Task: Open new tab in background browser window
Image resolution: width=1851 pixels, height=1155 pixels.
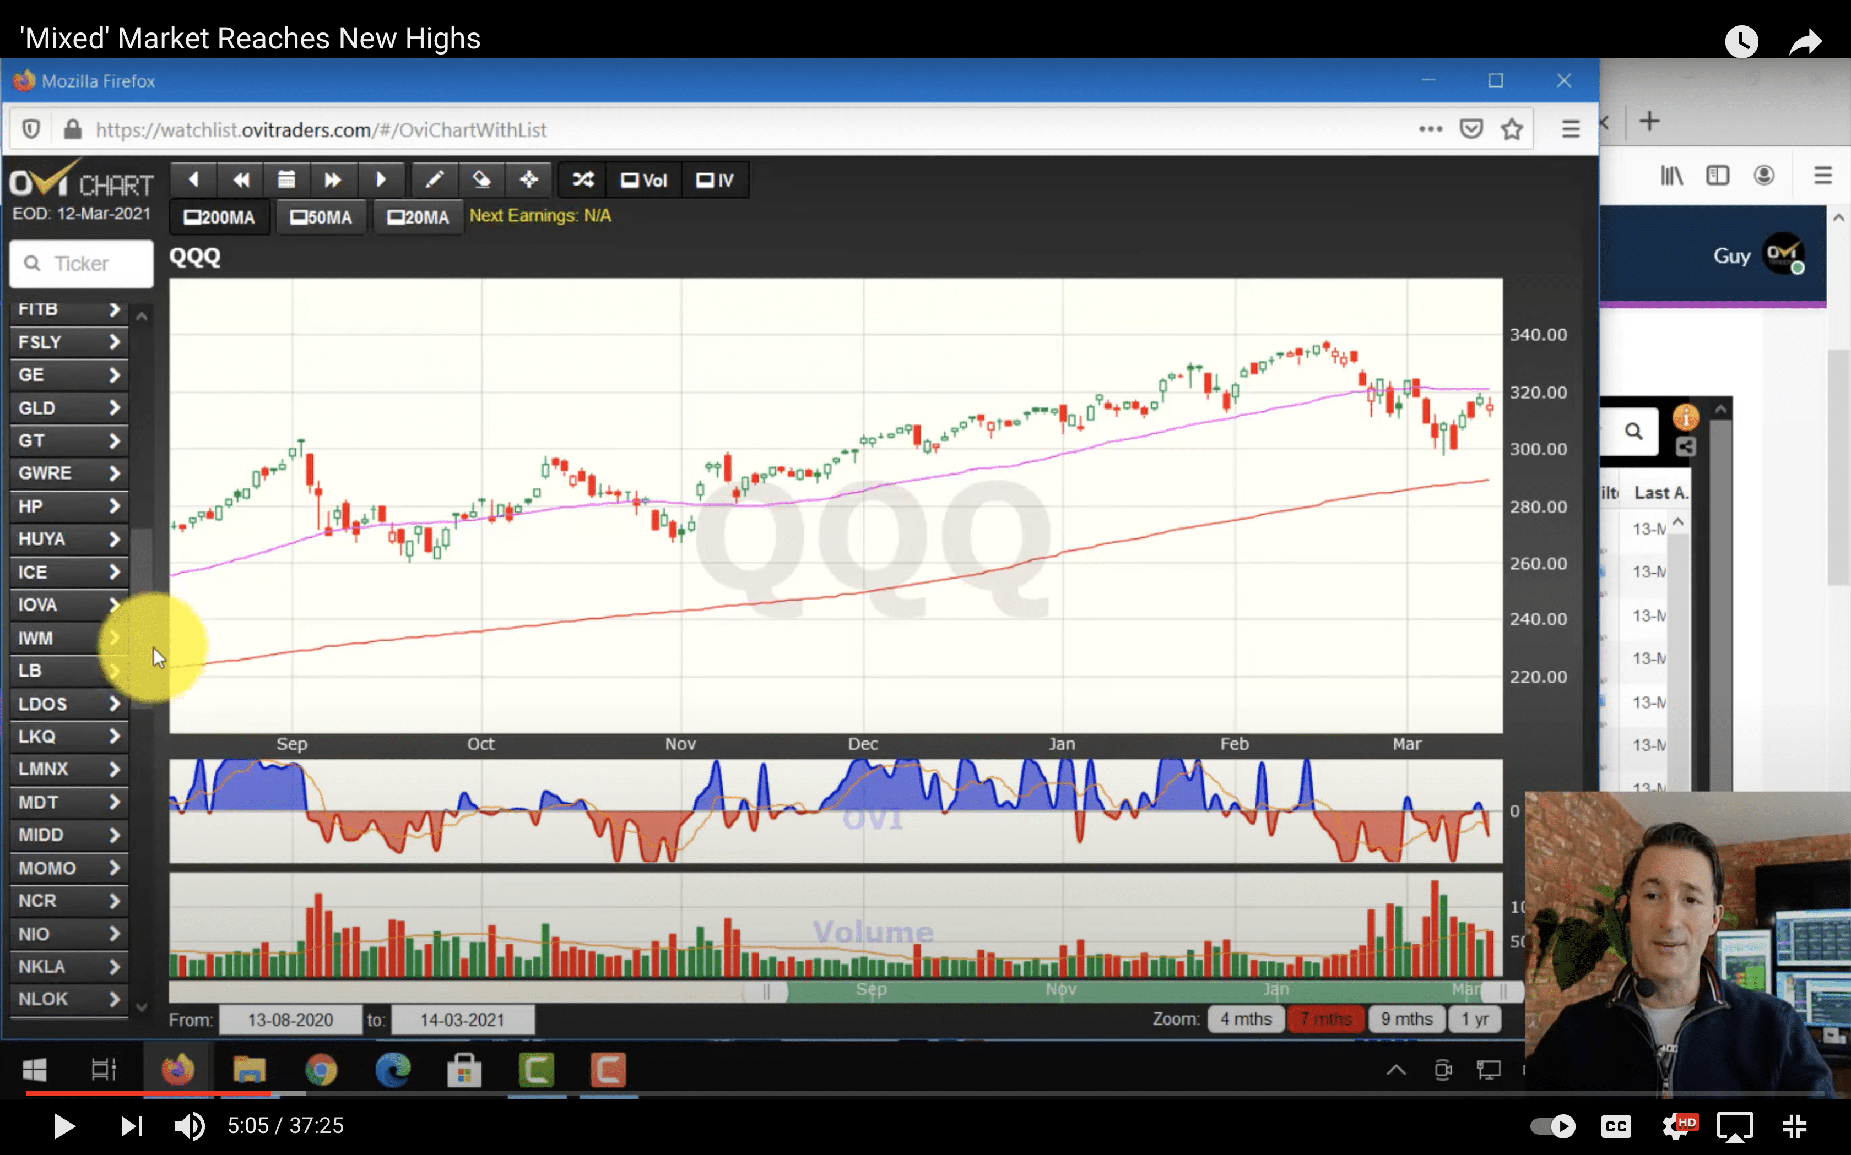Action: [1649, 121]
